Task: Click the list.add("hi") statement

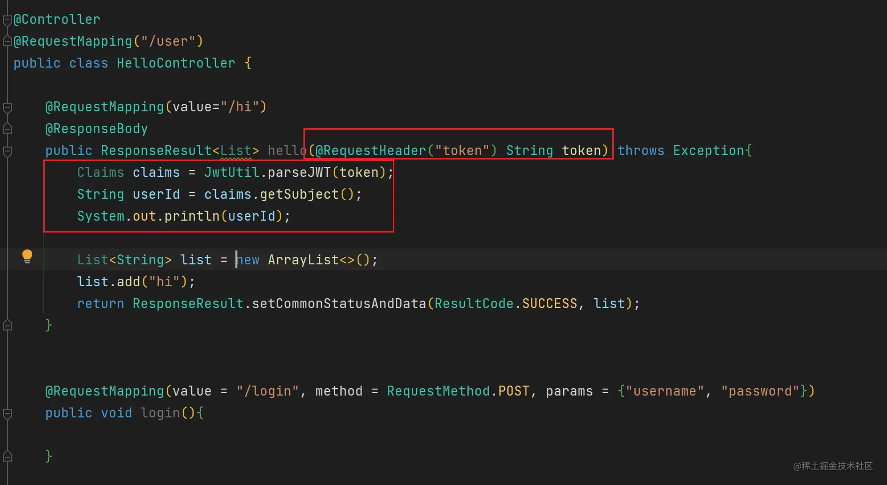Action: pos(136,282)
